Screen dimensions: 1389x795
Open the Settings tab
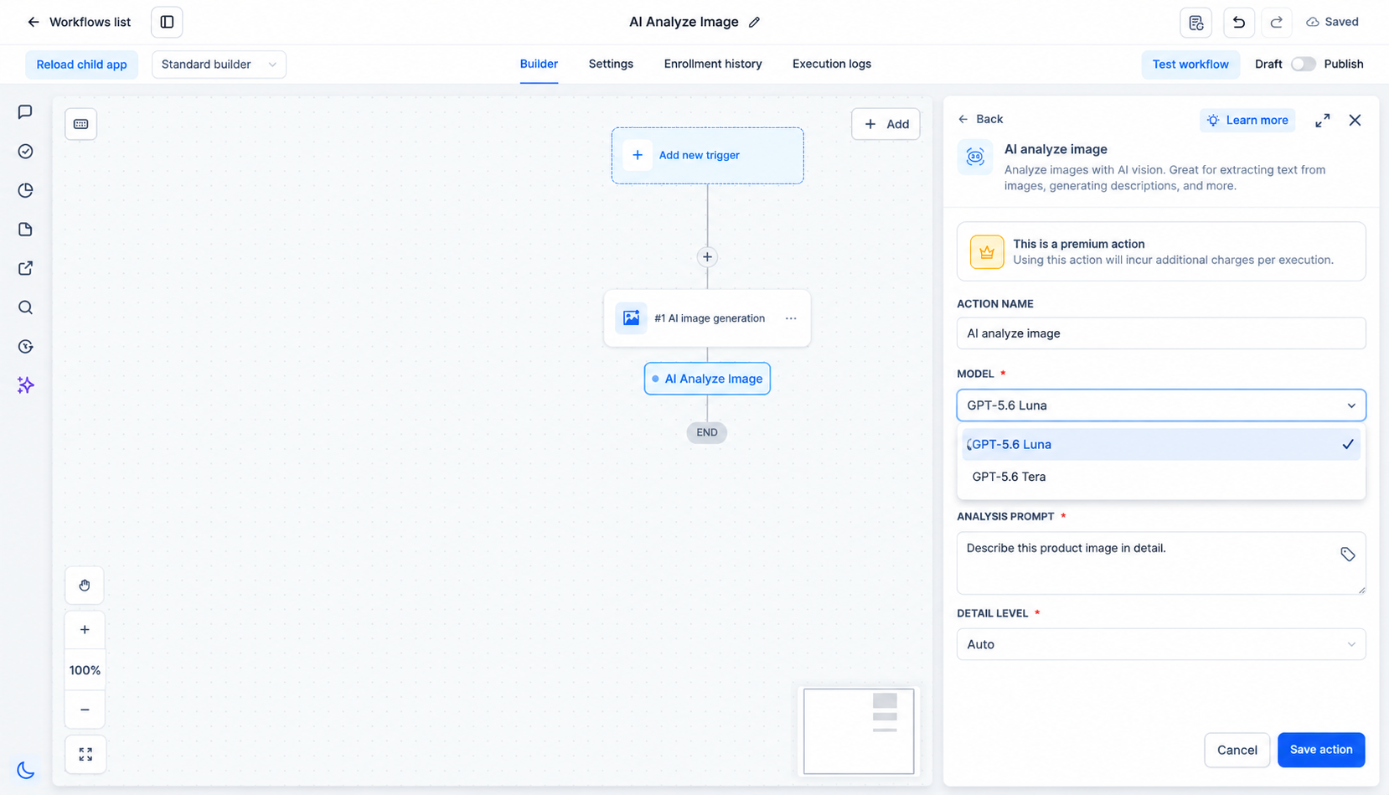(611, 64)
